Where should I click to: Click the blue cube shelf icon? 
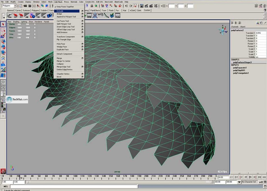49,16
